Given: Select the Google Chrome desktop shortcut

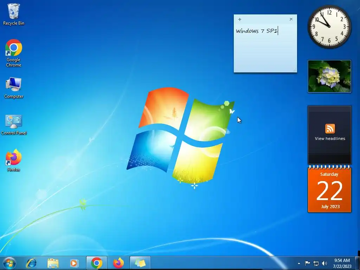Looking at the screenshot, I should 14,53.
